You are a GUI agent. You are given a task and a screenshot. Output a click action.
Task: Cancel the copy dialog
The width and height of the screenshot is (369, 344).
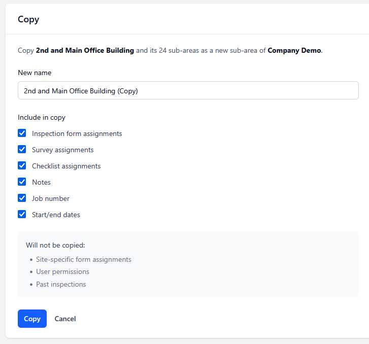65,319
